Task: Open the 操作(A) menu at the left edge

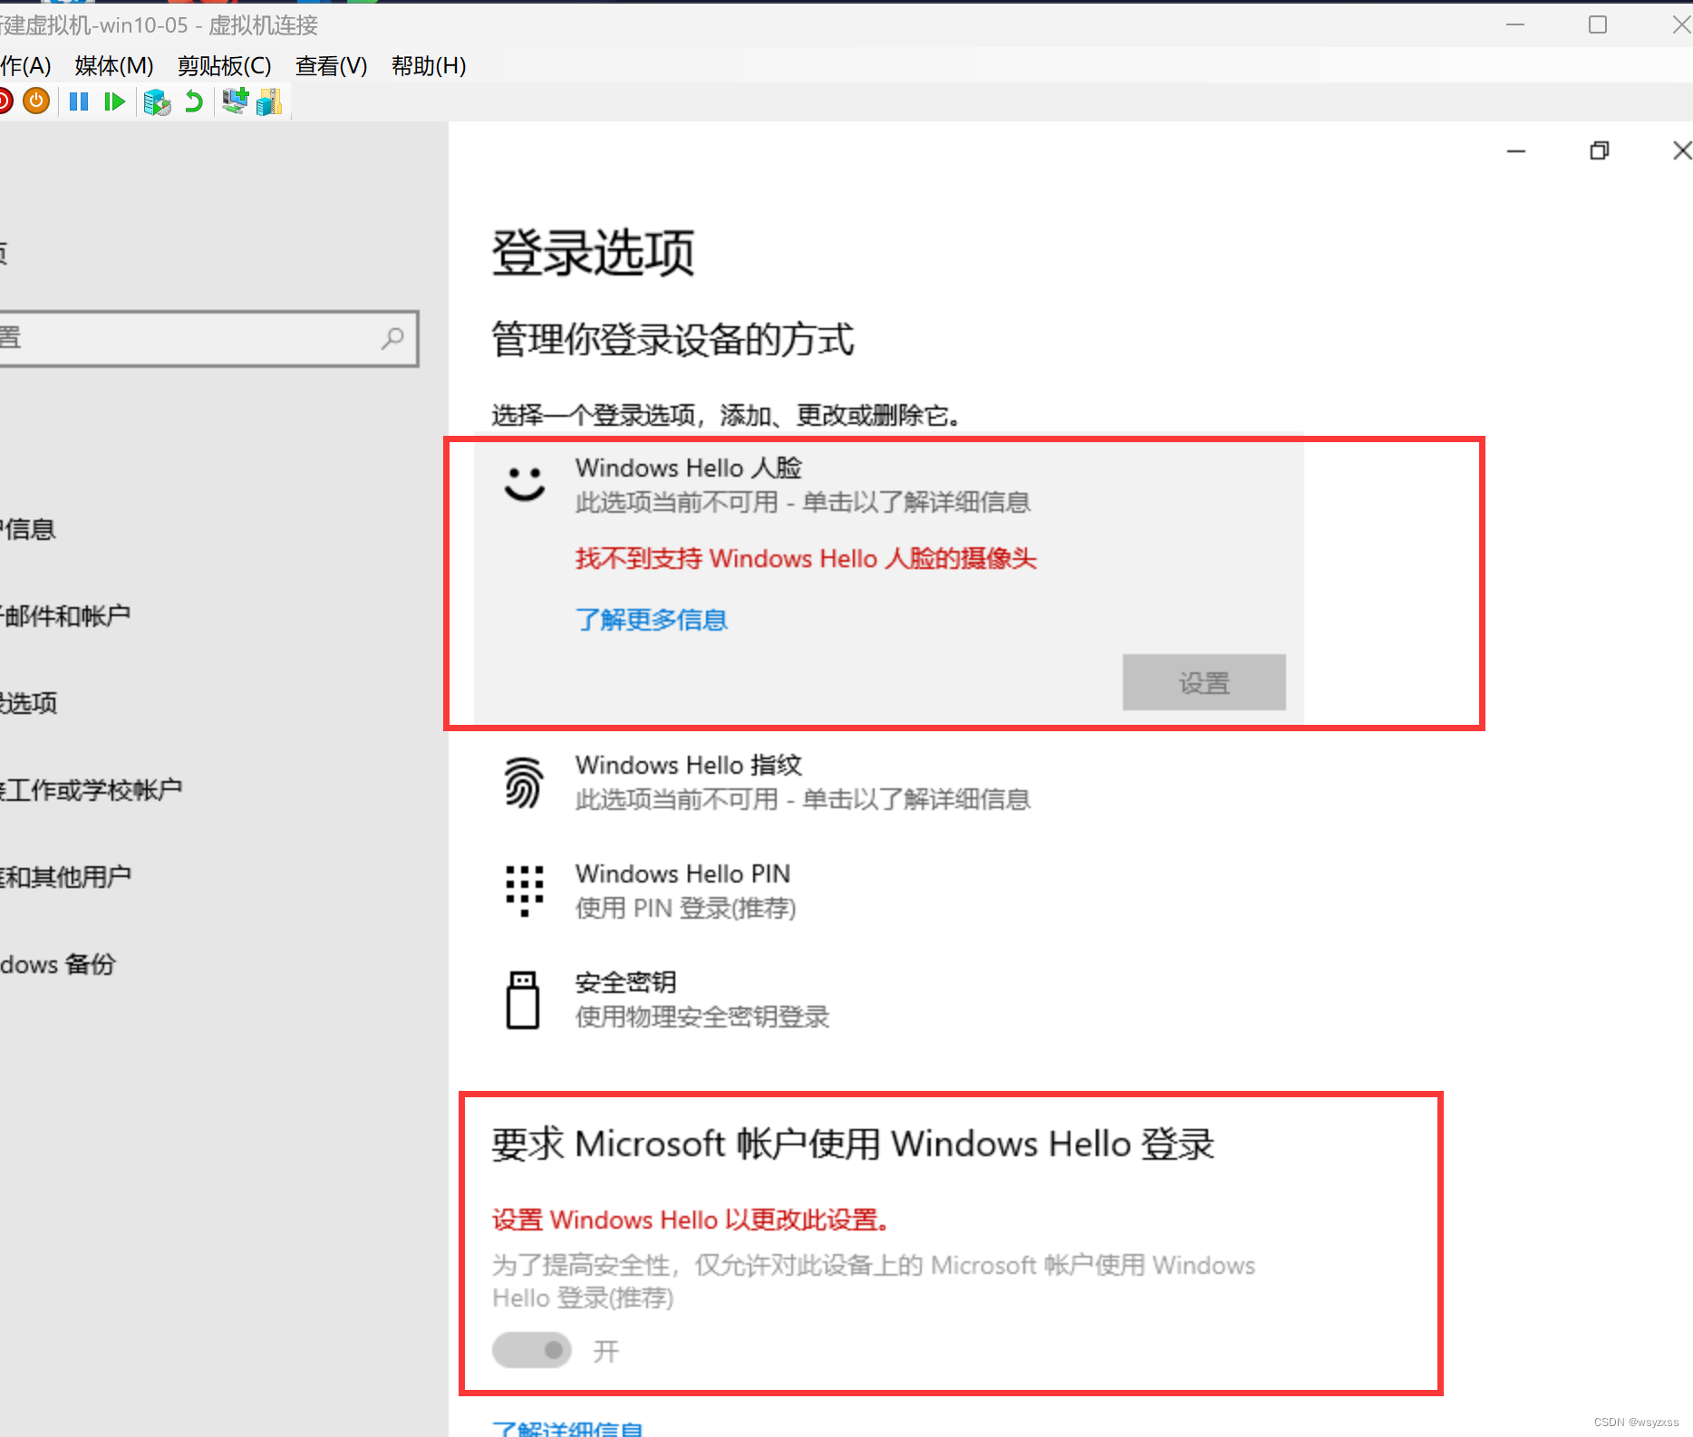Action: point(25,65)
